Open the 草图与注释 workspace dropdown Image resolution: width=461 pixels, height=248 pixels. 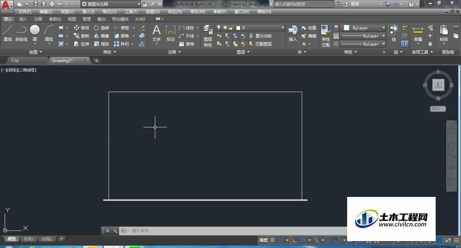(x=111, y=4)
